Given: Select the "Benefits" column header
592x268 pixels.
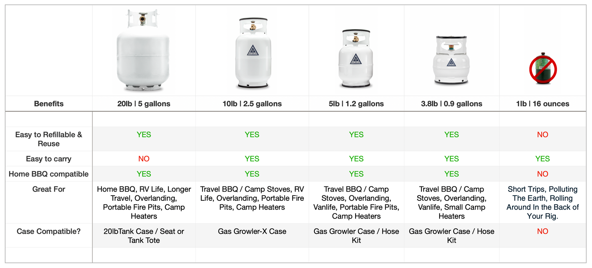Looking at the screenshot, I should [49, 104].
